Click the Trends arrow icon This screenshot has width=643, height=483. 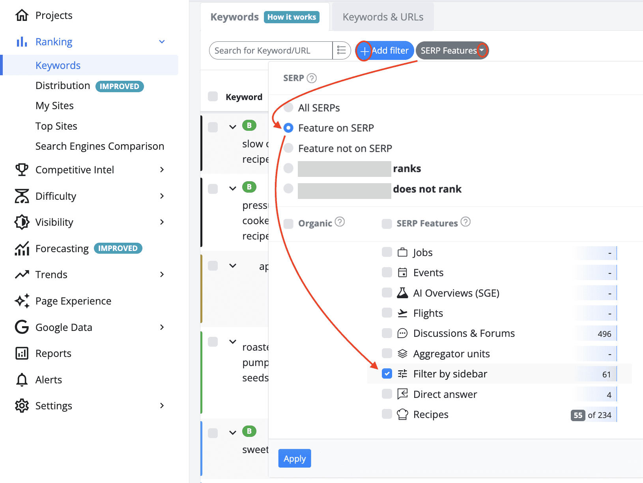[x=22, y=275]
